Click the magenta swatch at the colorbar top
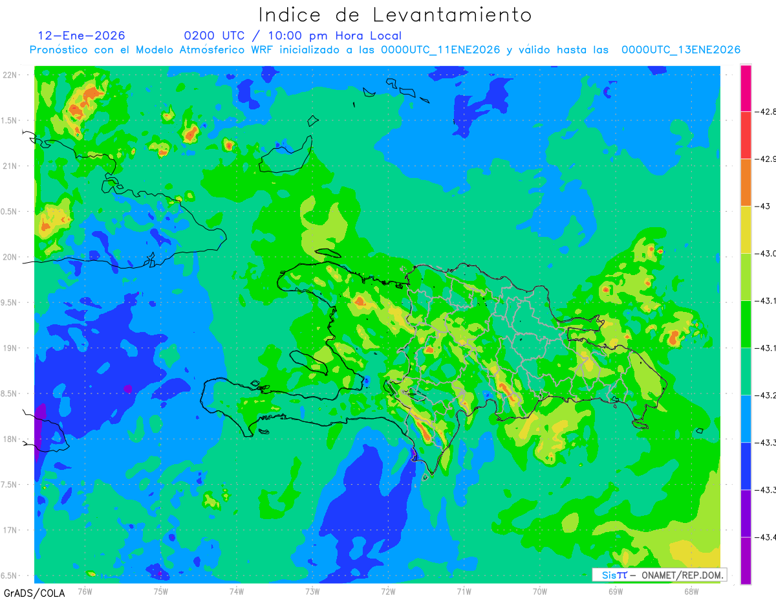 [746, 88]
